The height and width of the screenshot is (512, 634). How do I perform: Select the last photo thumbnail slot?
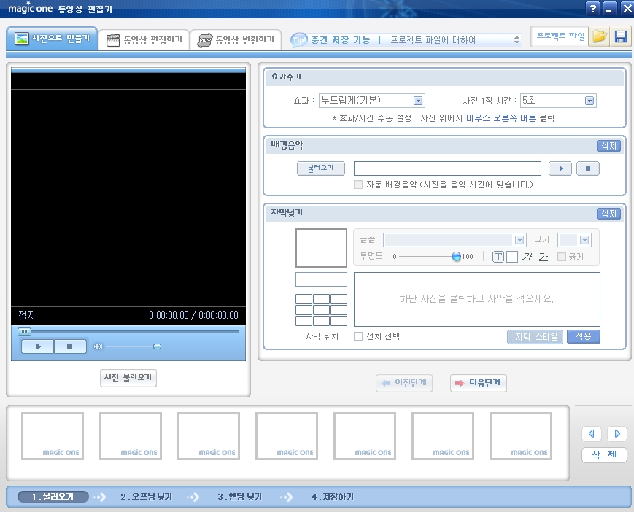point(521,436)
